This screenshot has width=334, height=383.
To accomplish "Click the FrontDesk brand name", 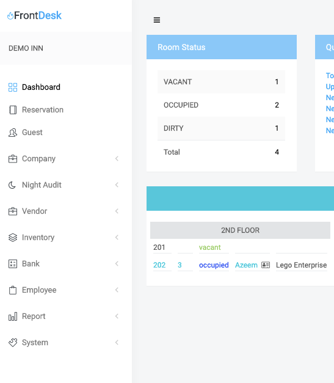I will pos(38,15).
